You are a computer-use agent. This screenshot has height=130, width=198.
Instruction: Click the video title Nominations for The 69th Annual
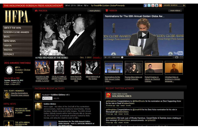[135, 16]
